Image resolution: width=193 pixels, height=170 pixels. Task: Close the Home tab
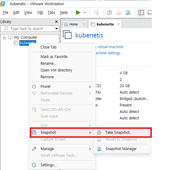pos(84,24)
